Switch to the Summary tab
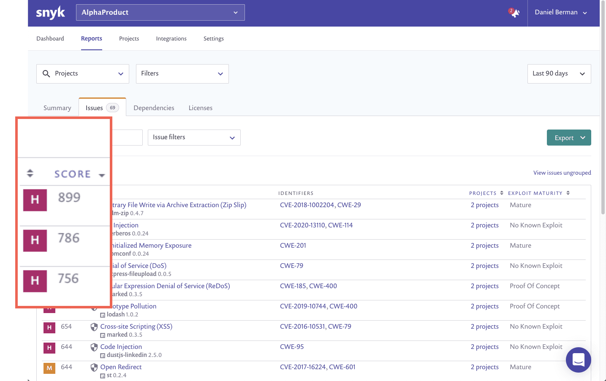The height and width of the screenshot is (381, 606). click(57, 108)
